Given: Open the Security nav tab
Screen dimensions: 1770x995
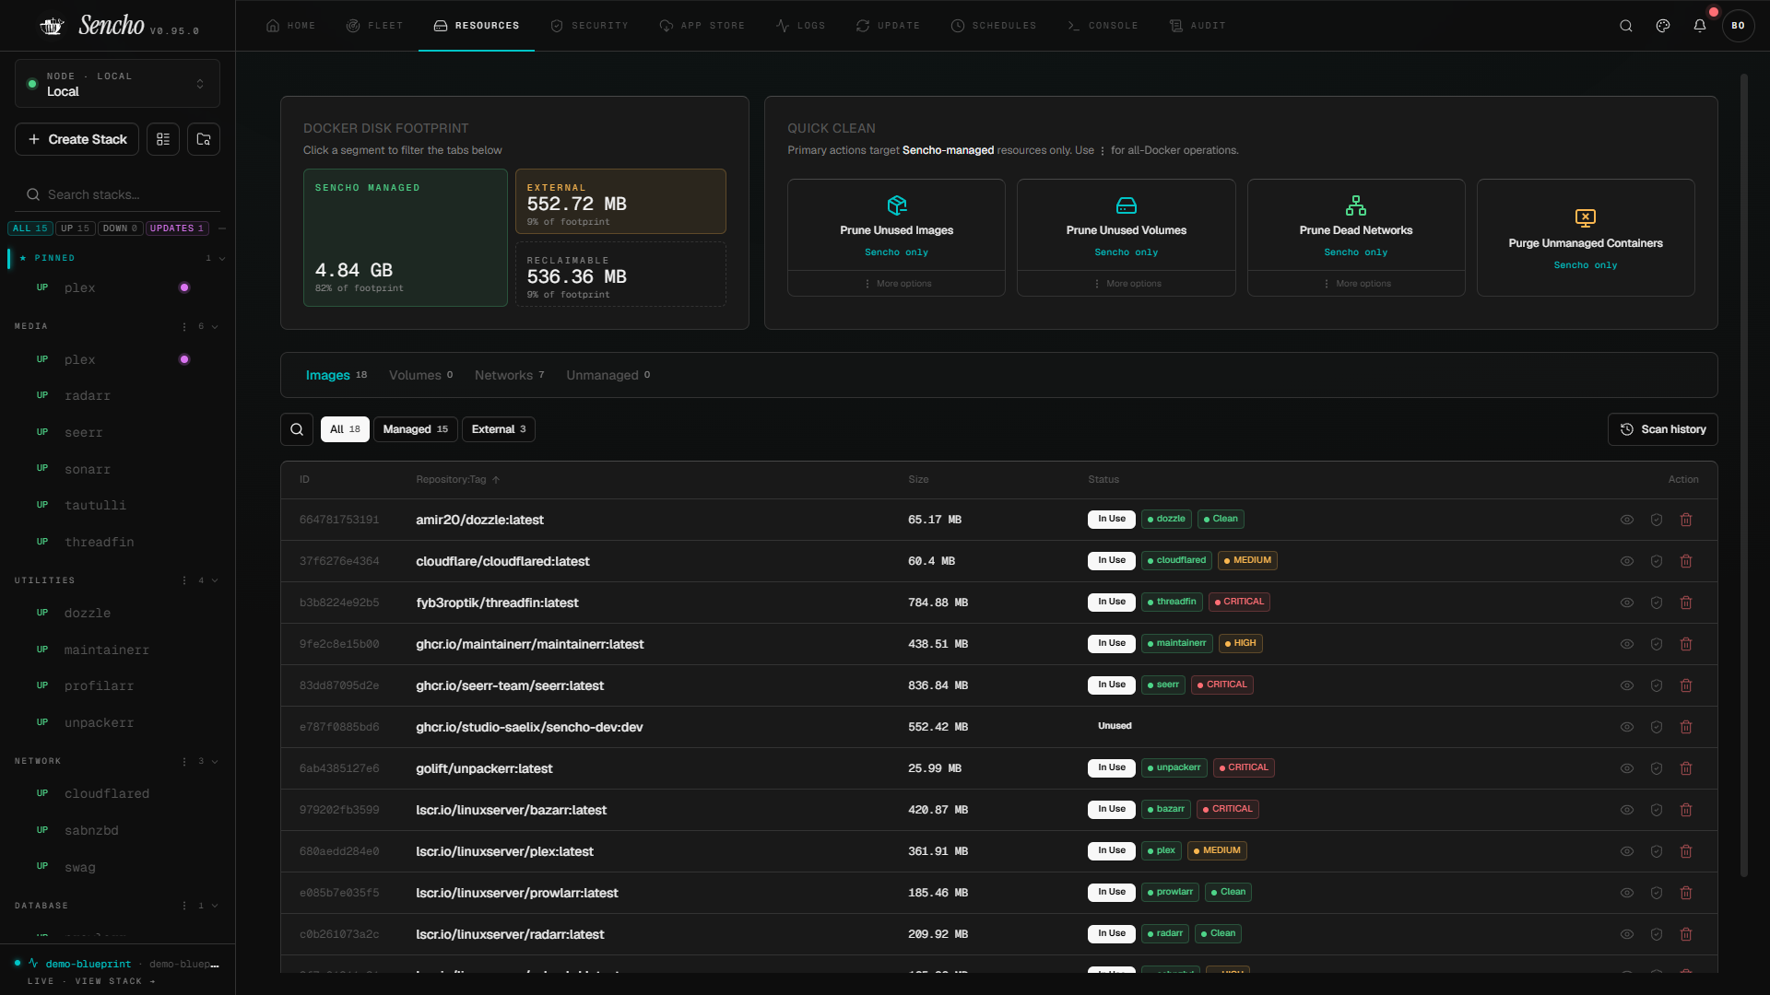Looking at the screenshot, I should coord(589,26).
